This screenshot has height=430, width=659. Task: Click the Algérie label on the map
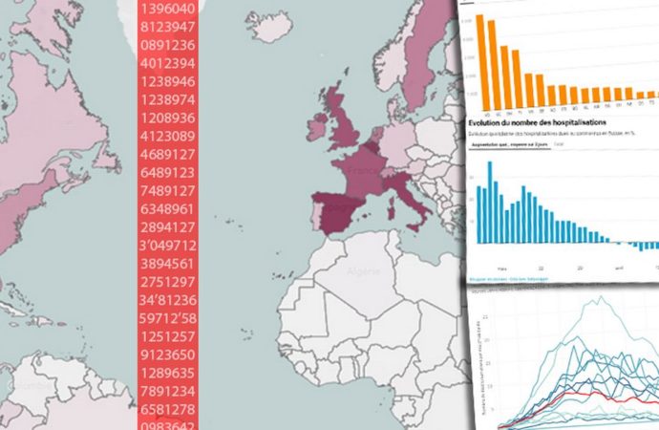[x=361, y=271]
